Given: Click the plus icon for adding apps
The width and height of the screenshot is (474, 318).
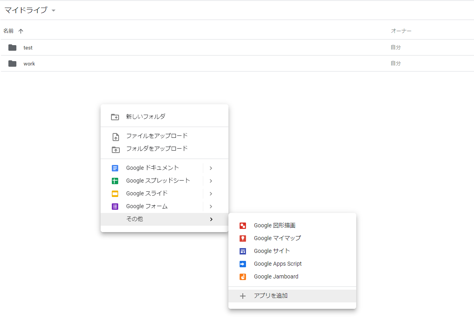Looking at the screenshot, I should click(x=243, y=296).
